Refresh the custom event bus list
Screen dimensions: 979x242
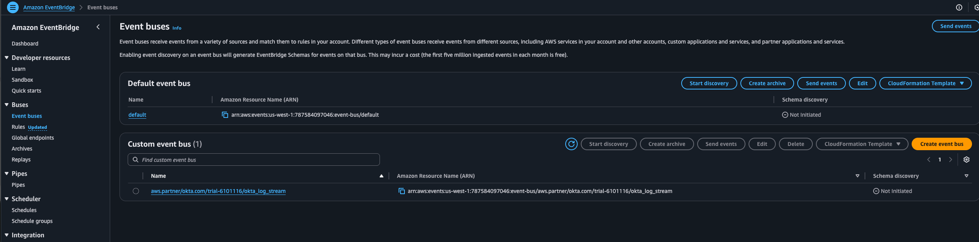coord(571,144)
